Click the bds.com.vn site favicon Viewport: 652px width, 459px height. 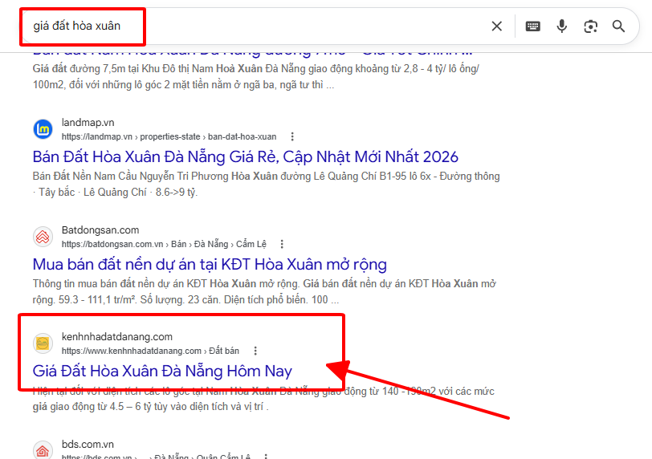point(43,450)
